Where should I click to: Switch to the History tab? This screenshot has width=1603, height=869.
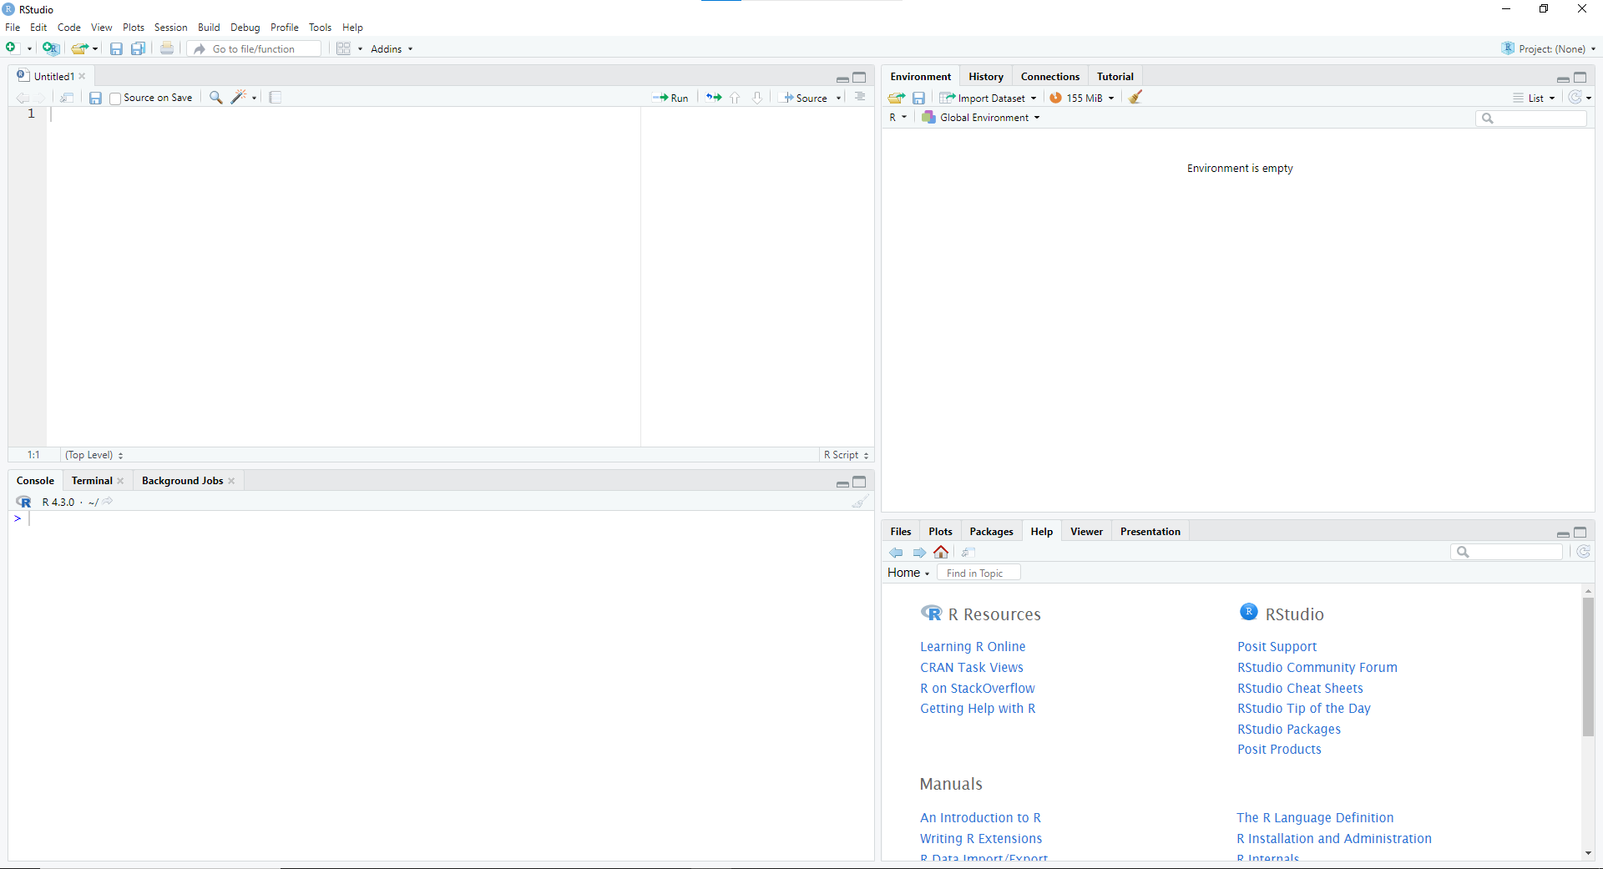(x=986, y=76)
